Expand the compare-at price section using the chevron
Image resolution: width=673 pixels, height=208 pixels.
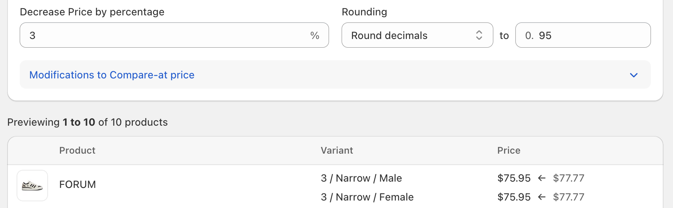coord(634,75)
